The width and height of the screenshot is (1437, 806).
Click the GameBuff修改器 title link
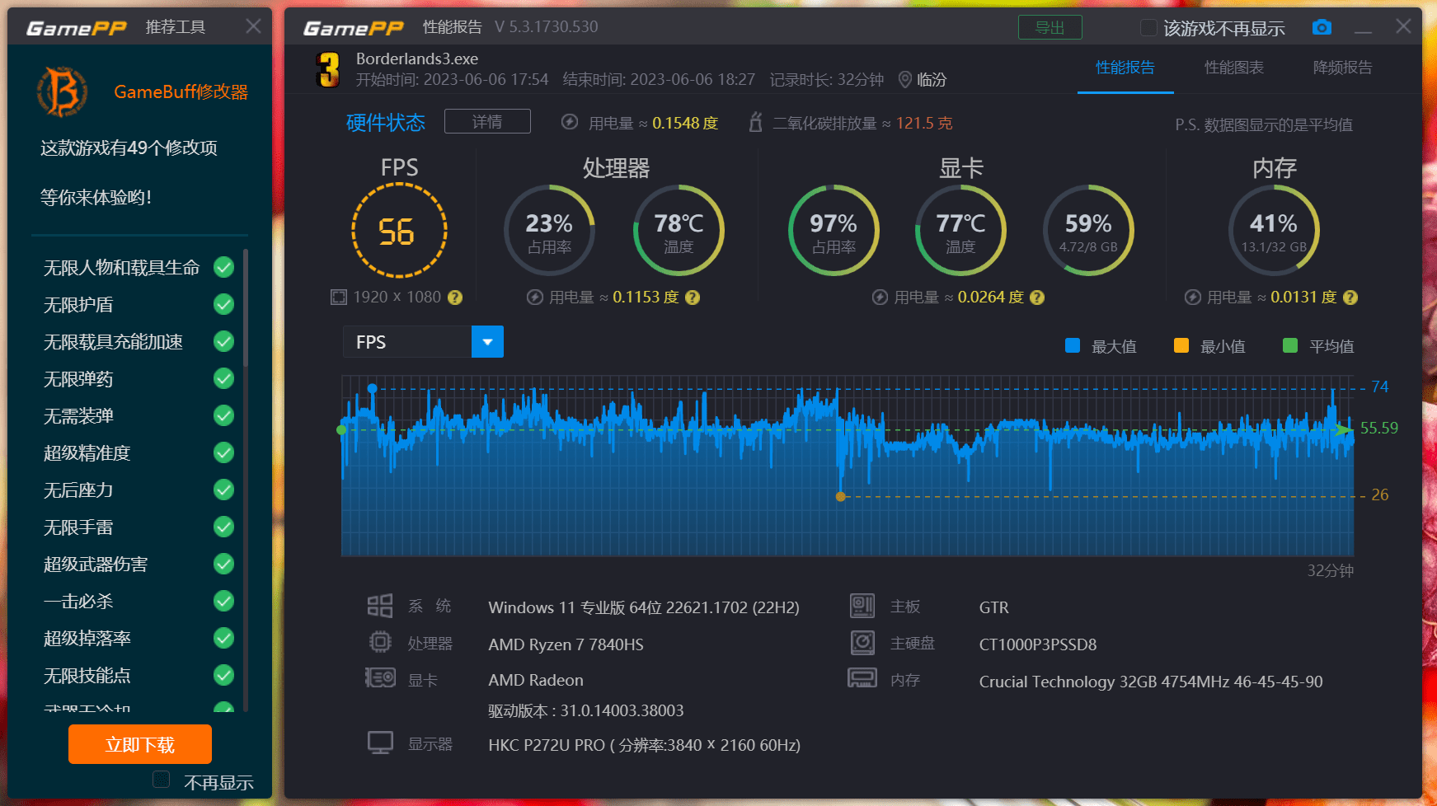(x=181, y=91)
